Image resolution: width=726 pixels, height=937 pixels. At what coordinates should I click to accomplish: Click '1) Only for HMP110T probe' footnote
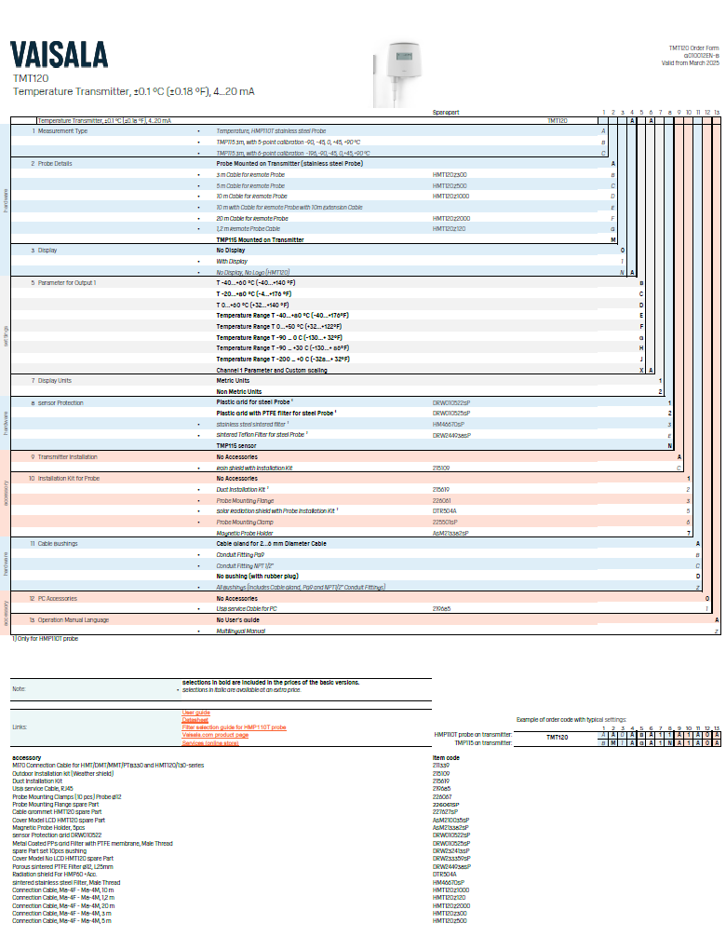[46, 639]
